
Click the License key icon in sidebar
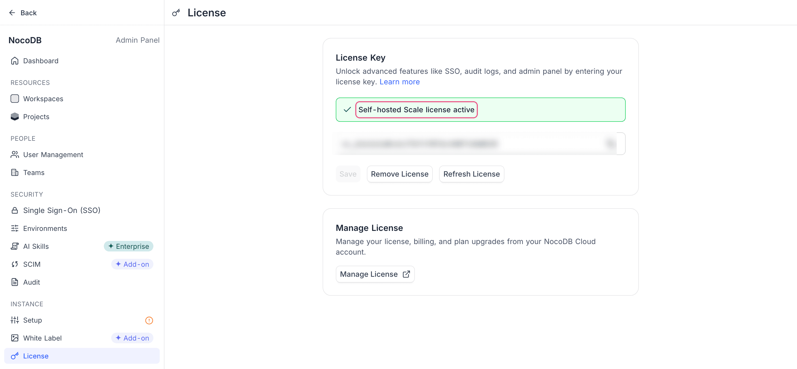[x=14, y=356]
